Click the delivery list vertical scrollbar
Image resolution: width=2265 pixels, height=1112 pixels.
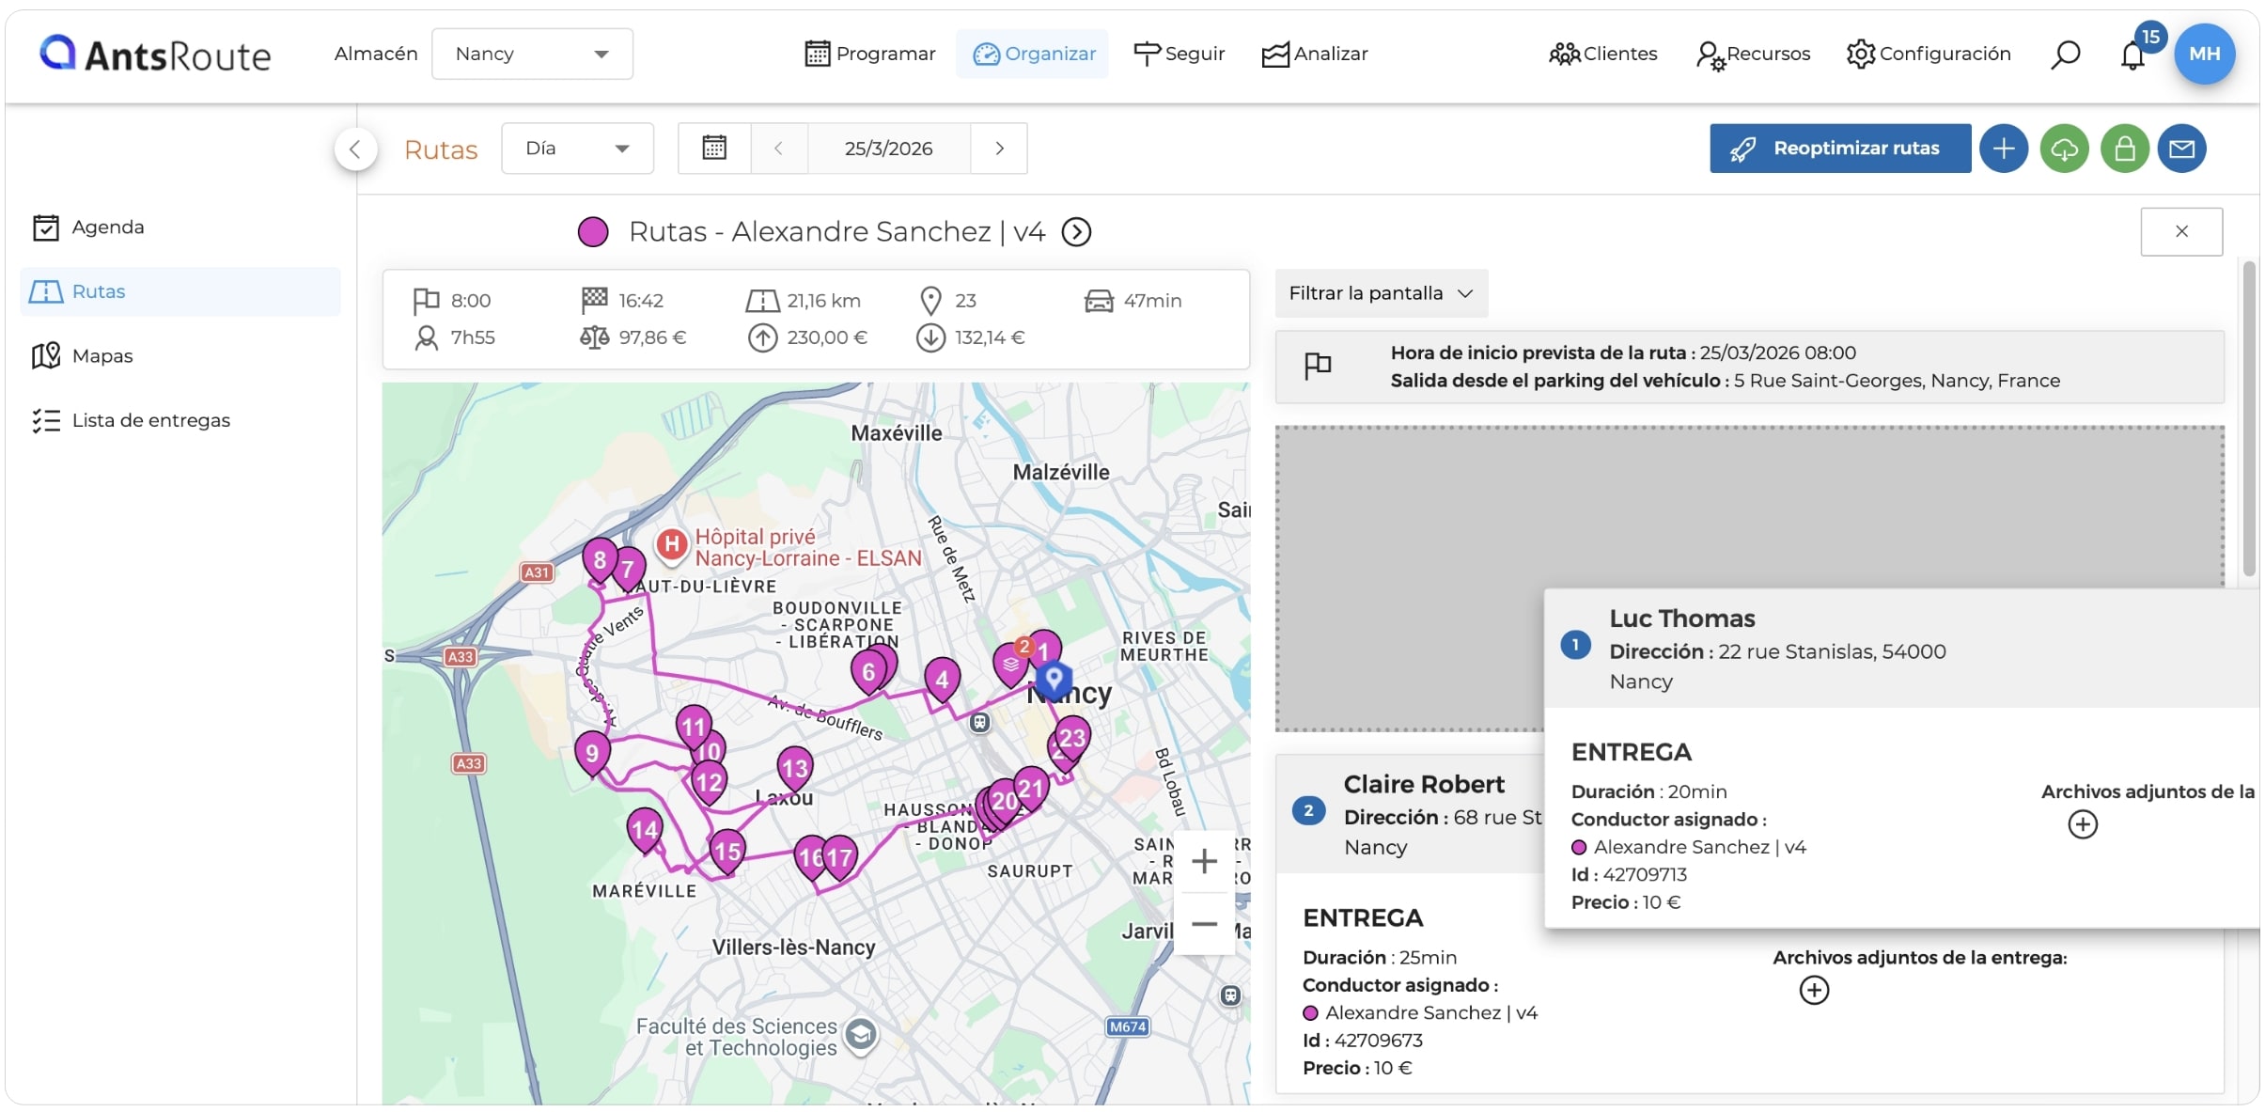point(2249,418)
